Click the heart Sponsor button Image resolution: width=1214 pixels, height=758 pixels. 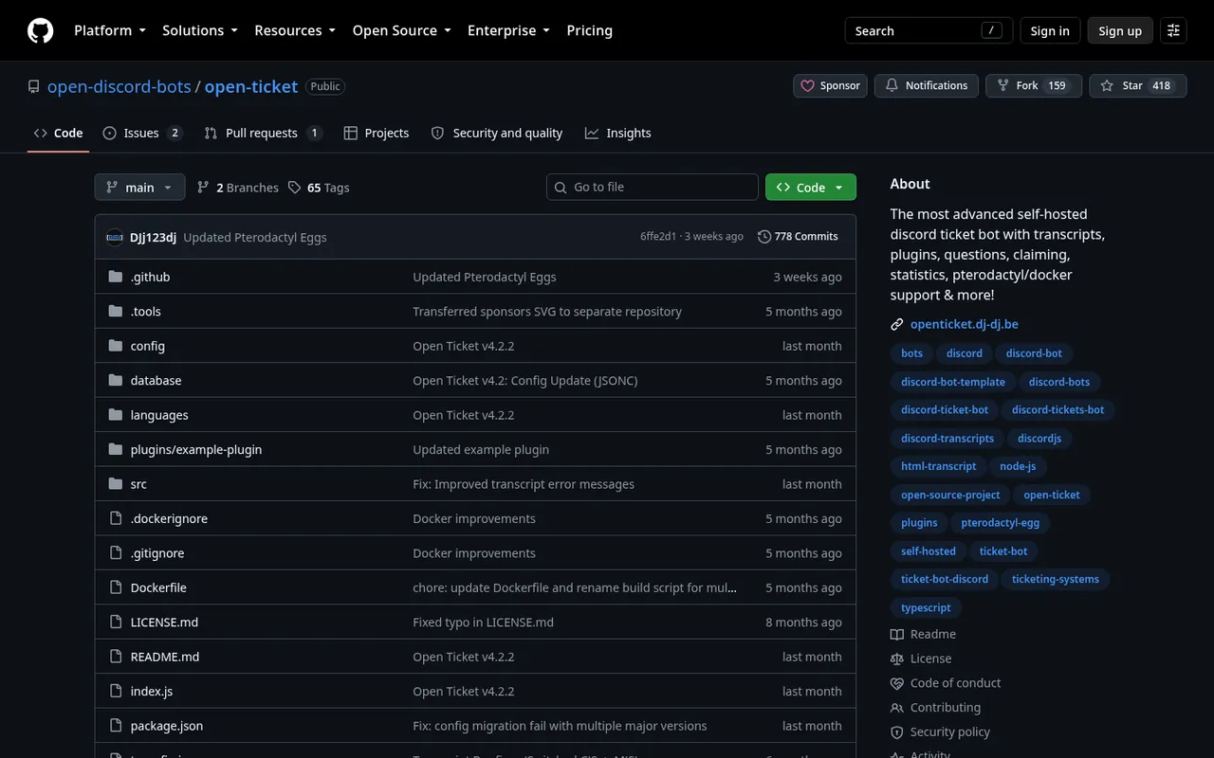pyautogui.click(x=830, y=85)
